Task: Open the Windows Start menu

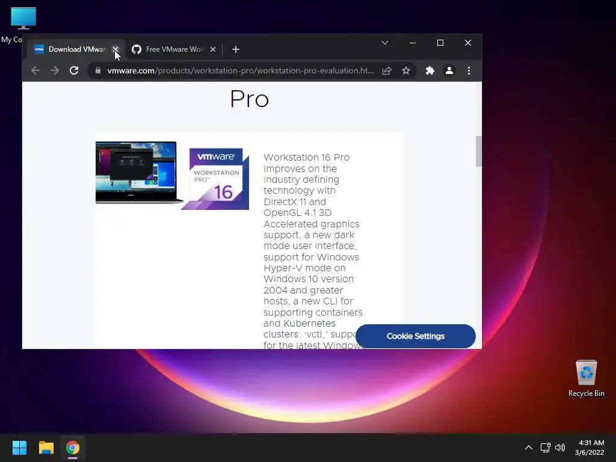Action: (x=19, y=448)
